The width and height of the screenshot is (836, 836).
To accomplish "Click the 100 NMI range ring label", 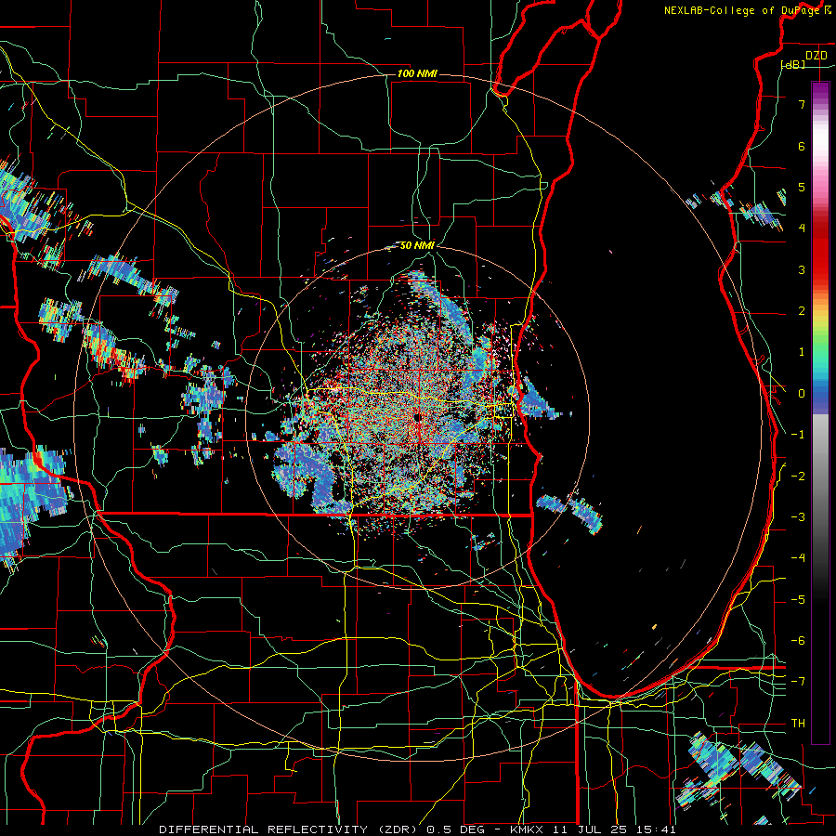I will click(x=417, y=73).
